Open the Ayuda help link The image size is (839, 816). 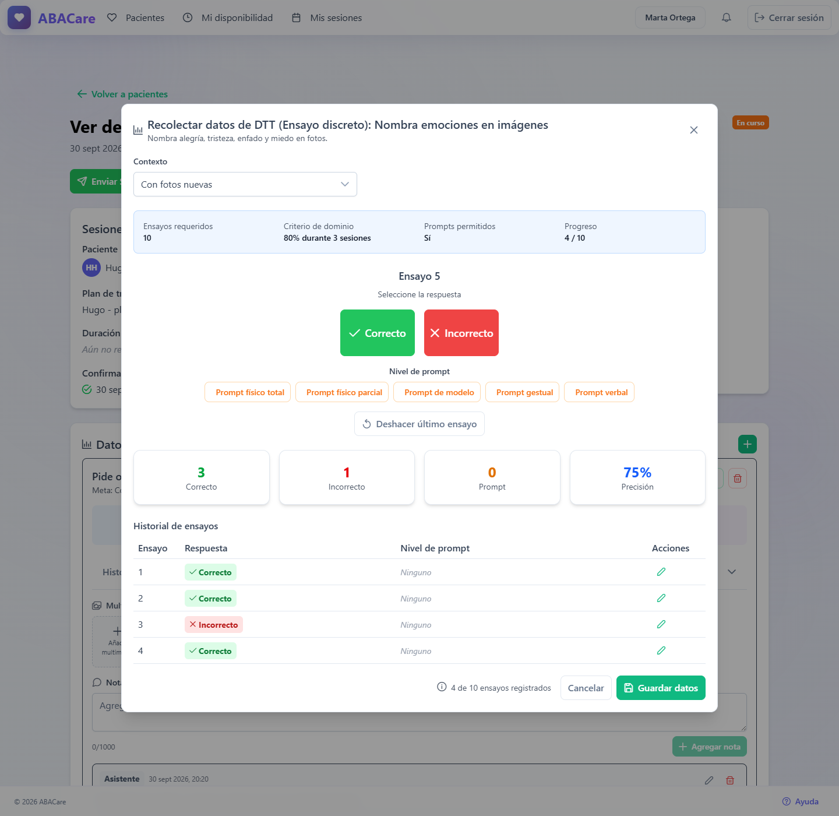point(801,801)
